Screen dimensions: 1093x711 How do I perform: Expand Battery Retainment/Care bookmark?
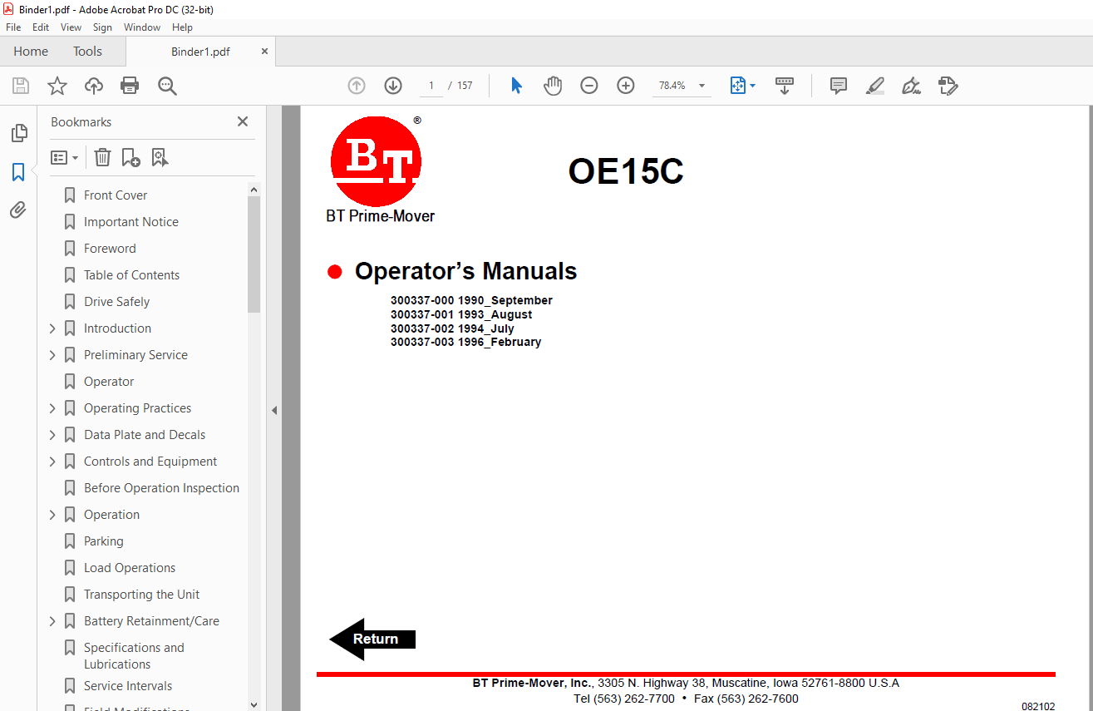pos(52,621)
